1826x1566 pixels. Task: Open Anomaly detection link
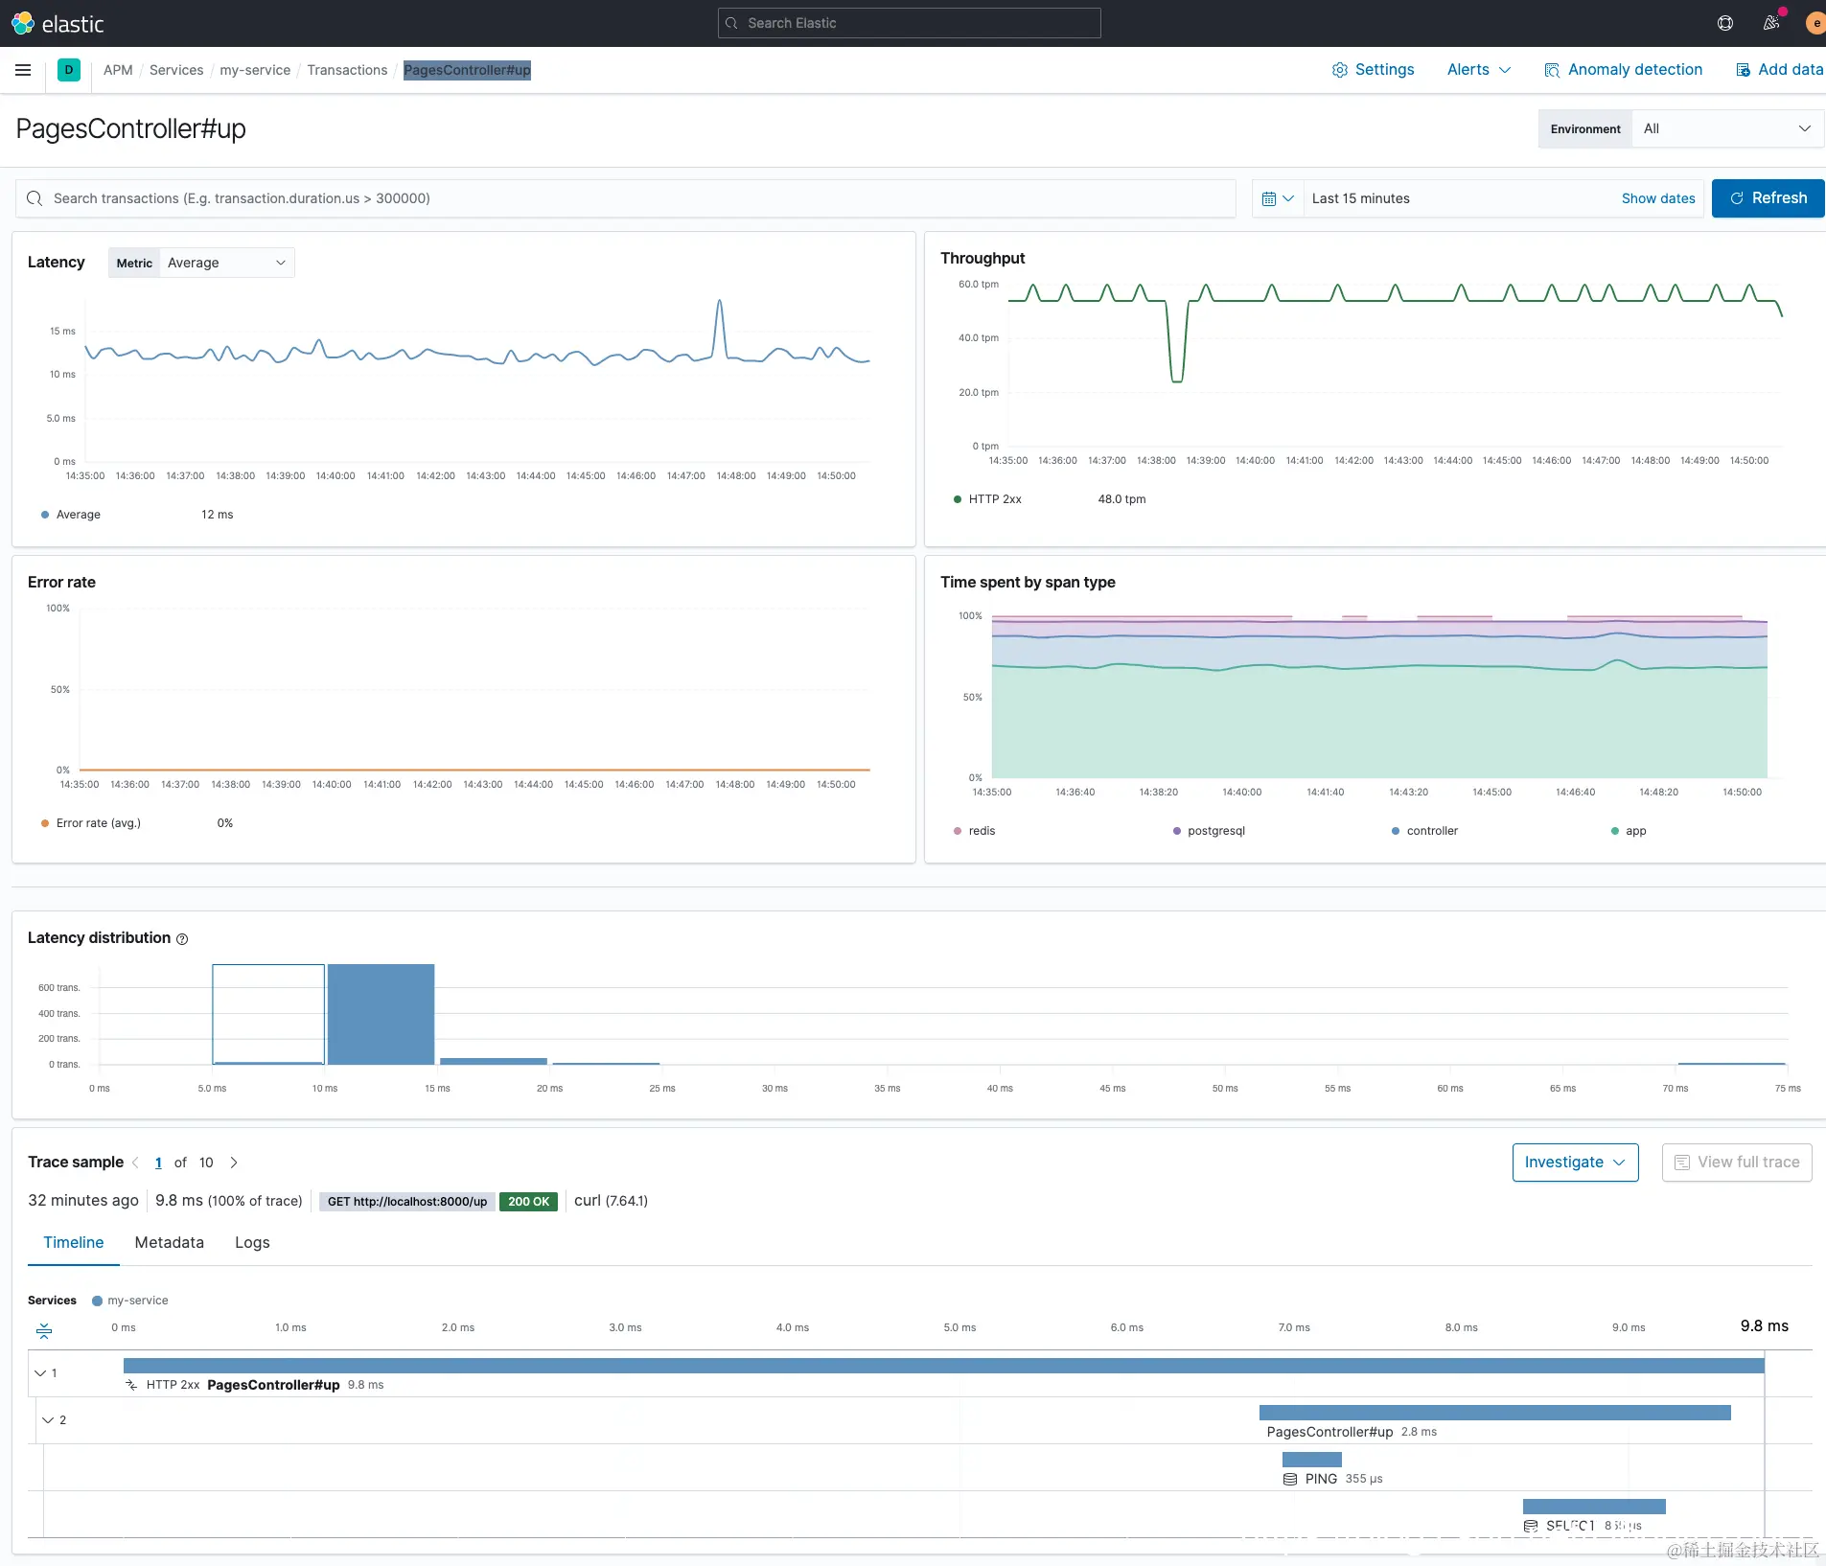pos(1623,70)
